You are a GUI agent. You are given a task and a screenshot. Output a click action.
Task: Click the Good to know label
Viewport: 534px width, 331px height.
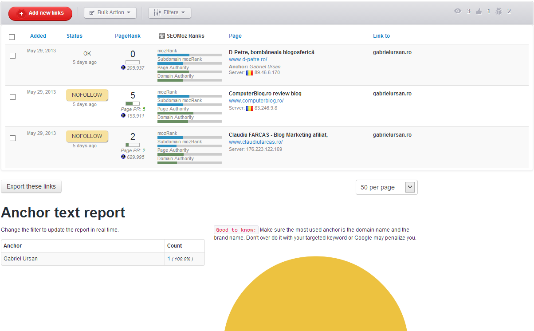[x=236, y=230]
